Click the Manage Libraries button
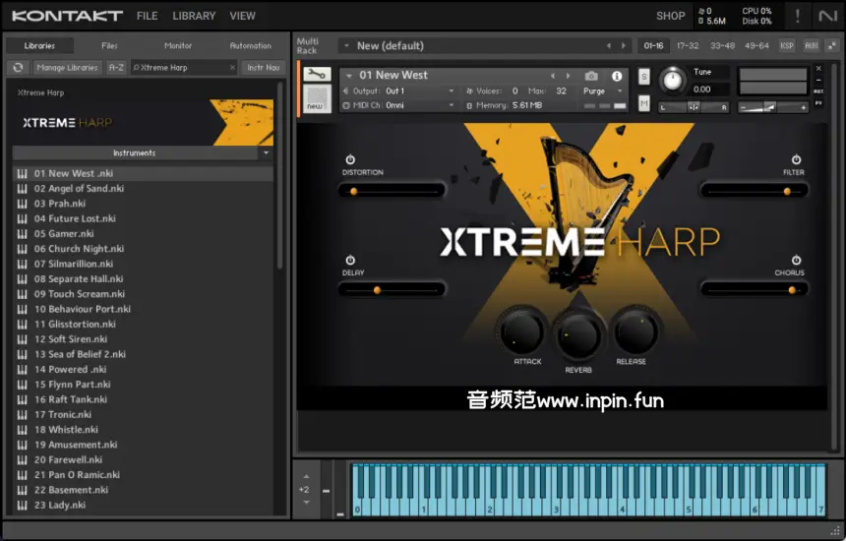Screen dimensions: 846x541 click(x=68, y=68)
